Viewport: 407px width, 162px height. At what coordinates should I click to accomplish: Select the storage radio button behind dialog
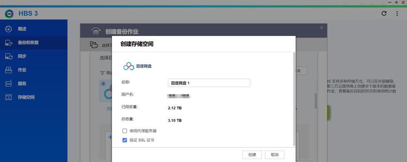point(104,83)
